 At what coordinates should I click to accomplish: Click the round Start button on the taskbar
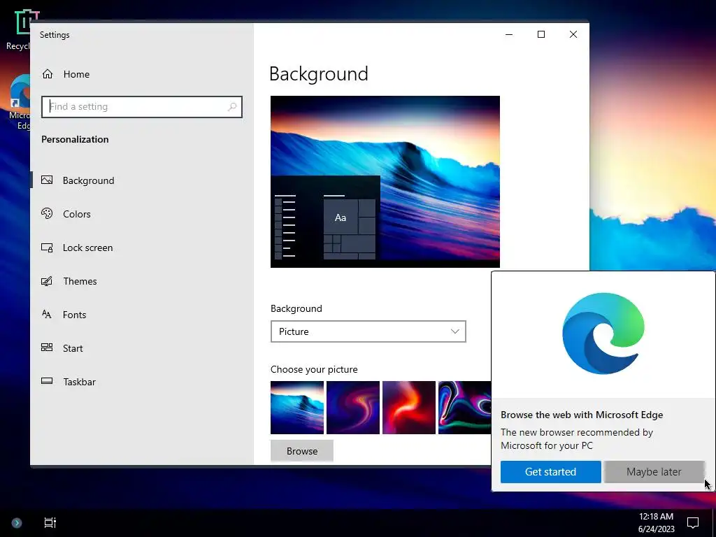pos(17,523)
